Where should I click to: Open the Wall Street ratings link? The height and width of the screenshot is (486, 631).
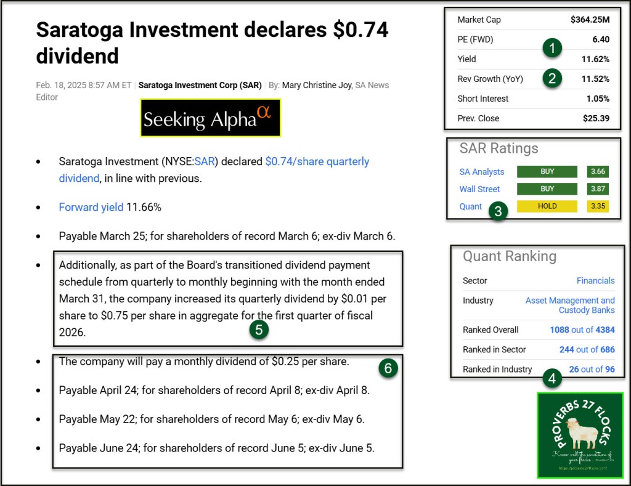pos(479,189)
